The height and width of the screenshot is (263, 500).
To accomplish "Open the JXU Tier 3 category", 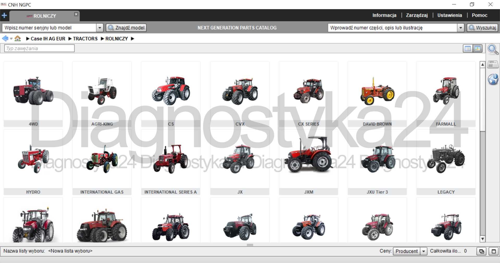I will (377, 162).
